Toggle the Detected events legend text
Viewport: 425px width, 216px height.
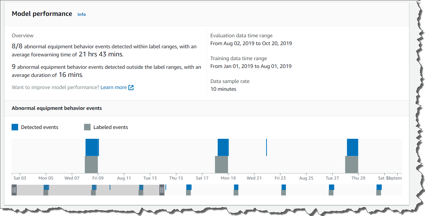click(39, 127)
